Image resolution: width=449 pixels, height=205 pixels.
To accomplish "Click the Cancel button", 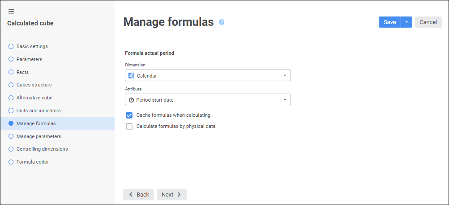I will (x=428, y=22).
